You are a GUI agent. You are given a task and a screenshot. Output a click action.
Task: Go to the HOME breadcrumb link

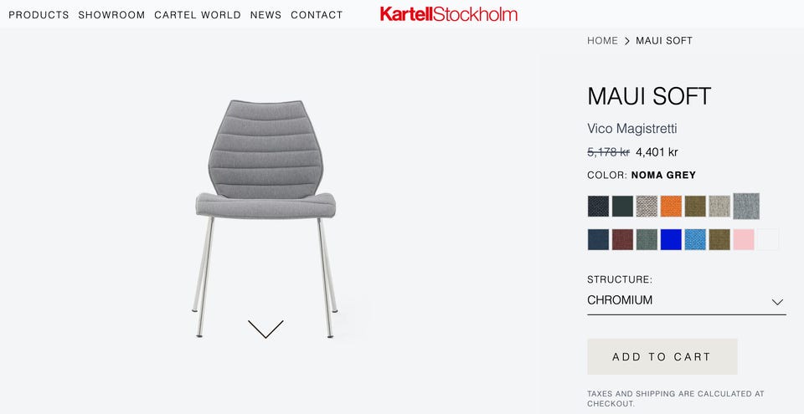[x=602, y=40]
